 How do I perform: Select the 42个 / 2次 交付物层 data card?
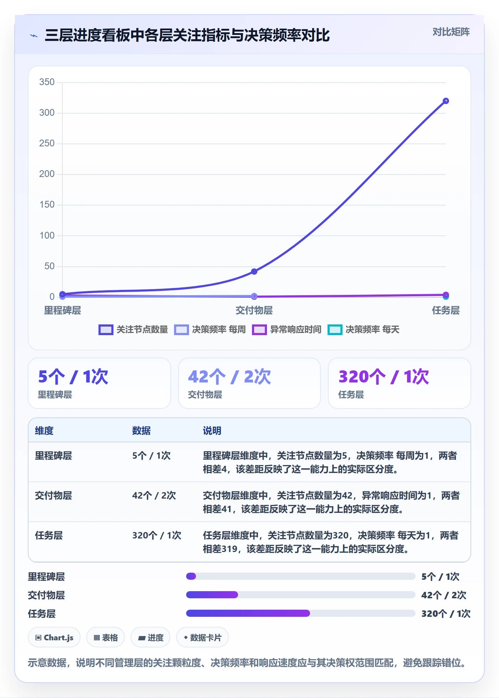[x=249, y=383]
